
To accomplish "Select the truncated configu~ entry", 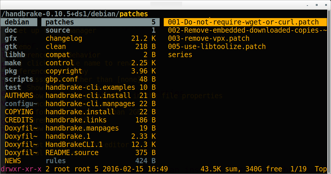I will 21,104.
